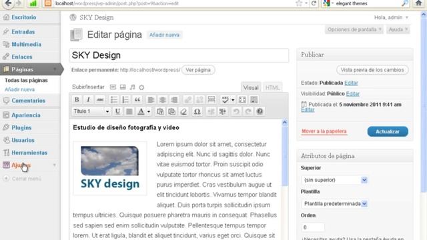Switch to the Visual editor tab
The image size is (427, 240).
251,87
